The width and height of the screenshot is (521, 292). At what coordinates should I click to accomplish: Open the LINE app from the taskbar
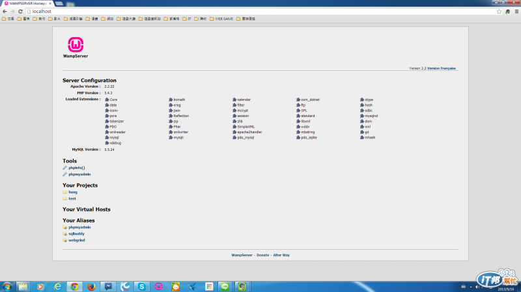click(x=225, y=287)
